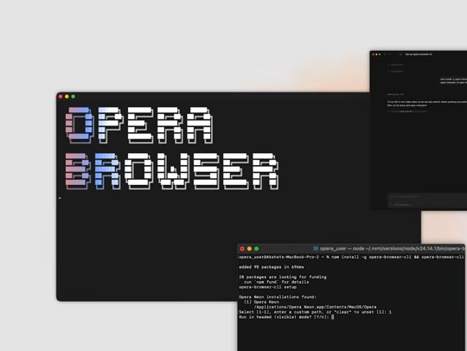Click the 'opera-browser-cli setup' line
This screenshot has width=467, height=351.
(x=268, y=287)
